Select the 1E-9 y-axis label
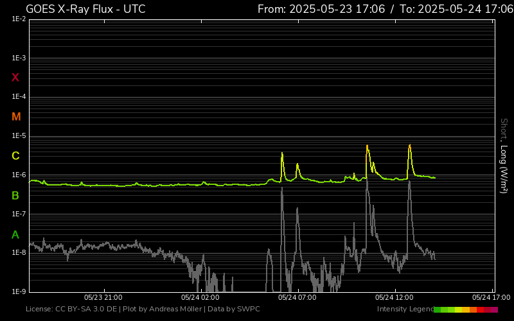514x321 pixels. [x=19, y=291]
